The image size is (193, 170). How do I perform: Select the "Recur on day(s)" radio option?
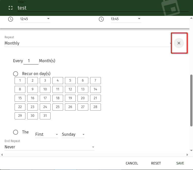16,74
